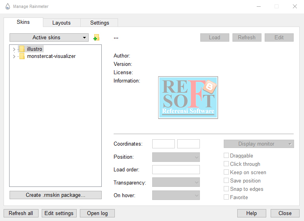Switch to the Layouts tab

pyautogui.click(x=62, y=23)
